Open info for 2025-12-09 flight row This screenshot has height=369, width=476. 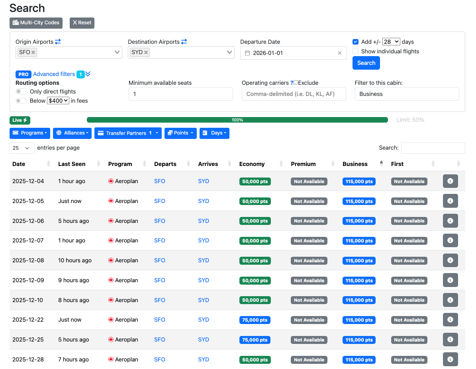(450, 280)
